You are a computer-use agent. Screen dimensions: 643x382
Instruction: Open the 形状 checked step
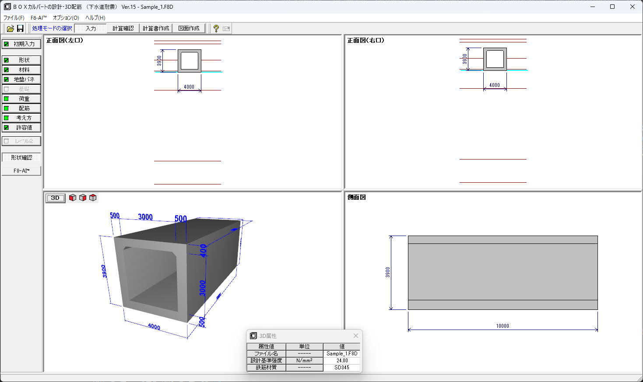pos(21,60)
